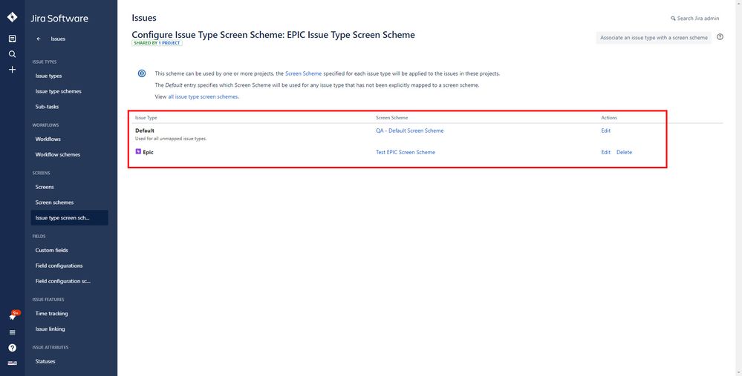This screenshot has width=742, height=376.
Task: Click the purple Epic issue type icon
Action: coord(138,151)
